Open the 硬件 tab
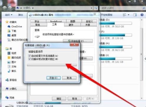Screen dimensions: 146x107 72,25
